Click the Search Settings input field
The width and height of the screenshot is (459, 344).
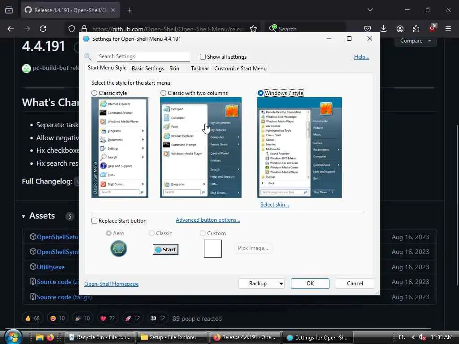[x=143, y=56]
